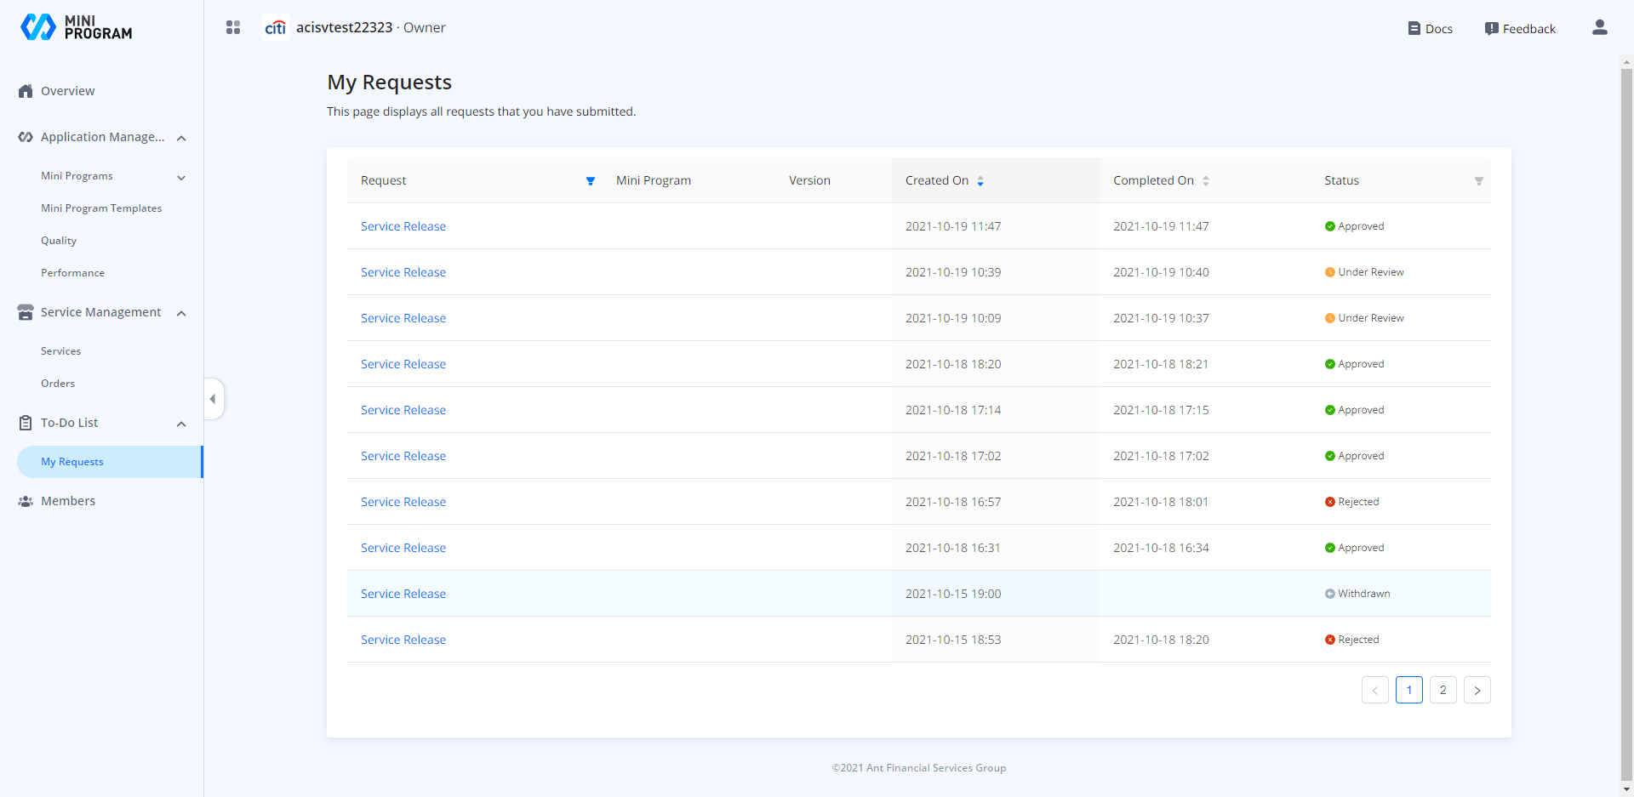Click the vertical page scrollbar
This screenshot has width=1634, height=797.
pyautogui.click(x=1626, y=425)
